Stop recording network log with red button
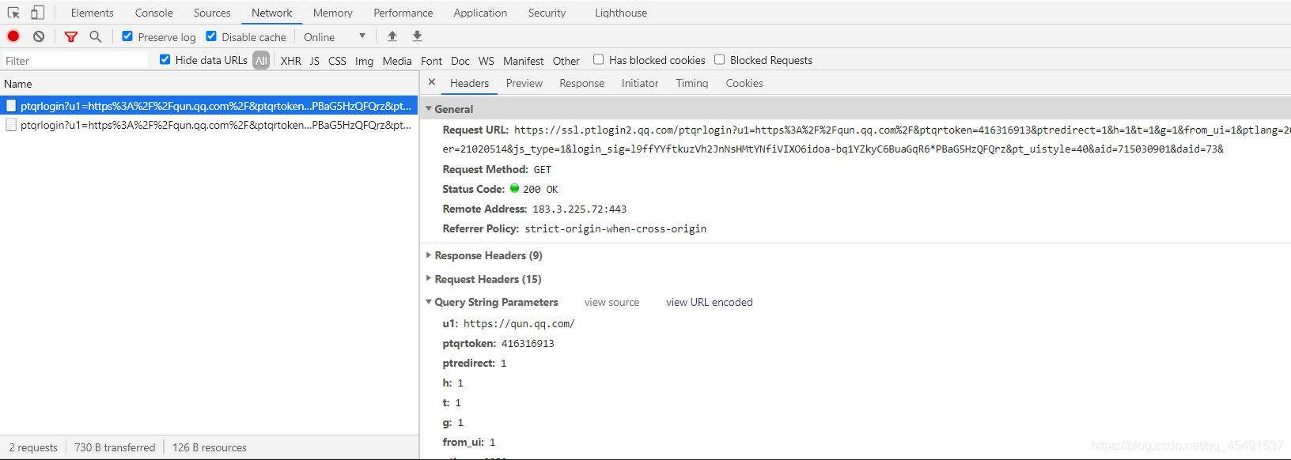This screenshot has width=1291, height=460. click(x=13, y=36)
